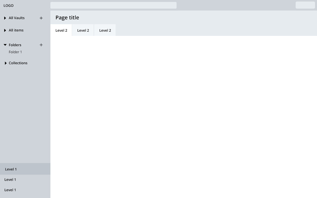Viewport: 317px width, 198px height.
Task: Select the highlighted Level 1 navigation item
Action: pyautogui.click(x=11, y=169)
